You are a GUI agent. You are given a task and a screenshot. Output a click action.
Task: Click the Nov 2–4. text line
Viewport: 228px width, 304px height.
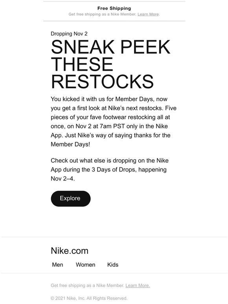coord(63,179)
